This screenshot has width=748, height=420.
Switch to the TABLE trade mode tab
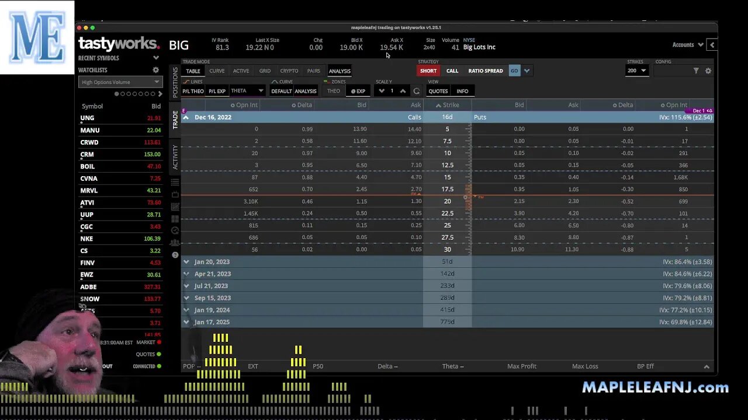[193, 71]
